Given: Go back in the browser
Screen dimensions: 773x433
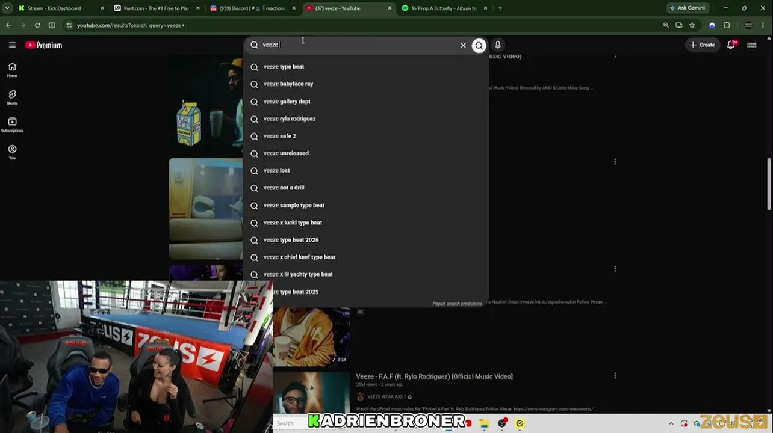Looking at the screenshot, I should click(x=8, y=25).
